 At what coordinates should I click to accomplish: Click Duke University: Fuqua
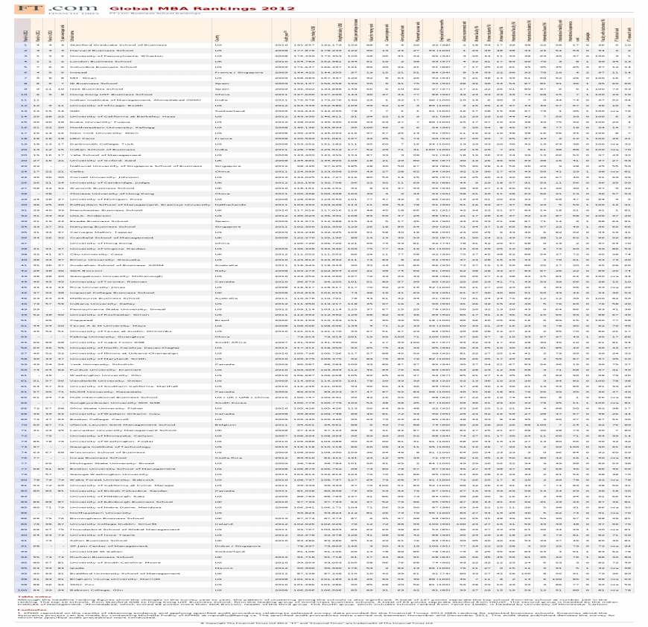click(100, 122)
